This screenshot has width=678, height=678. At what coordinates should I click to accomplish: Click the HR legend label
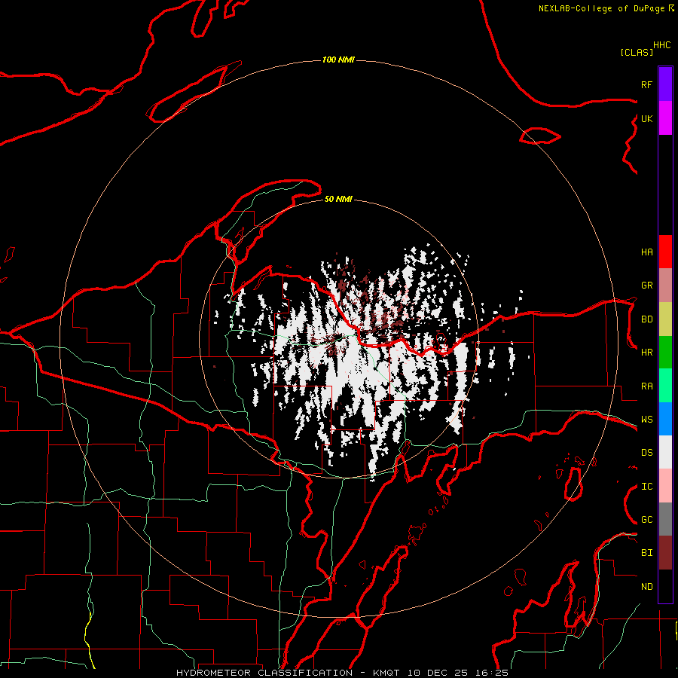tap(646, 353)
